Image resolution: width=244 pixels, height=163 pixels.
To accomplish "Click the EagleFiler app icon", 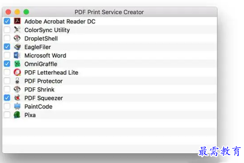I will [17, 47].
